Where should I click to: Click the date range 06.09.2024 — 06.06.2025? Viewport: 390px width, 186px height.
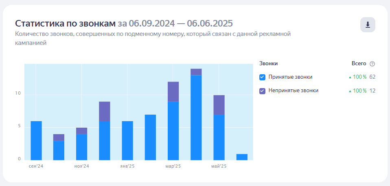click(x=181, y=23)
